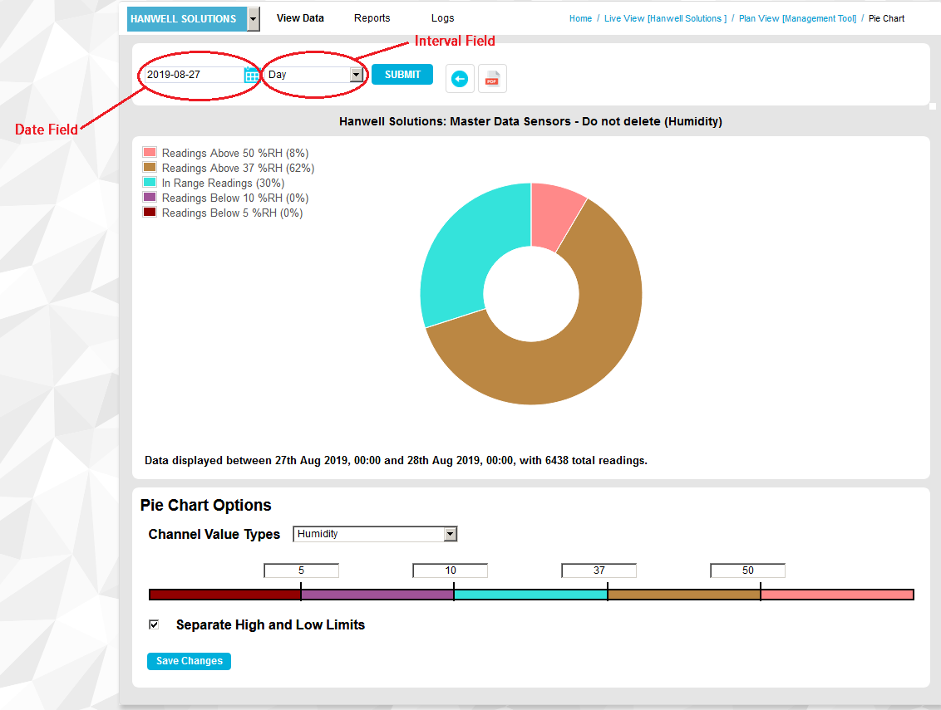Open the calendar date picker icon
Viewport: 941px width, 710px height.
[251, 75]
